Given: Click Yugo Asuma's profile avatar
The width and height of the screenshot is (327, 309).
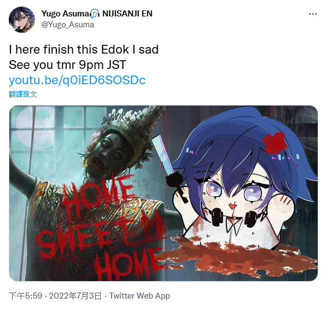Looking at the screenshot, I should tap(21, 20).
